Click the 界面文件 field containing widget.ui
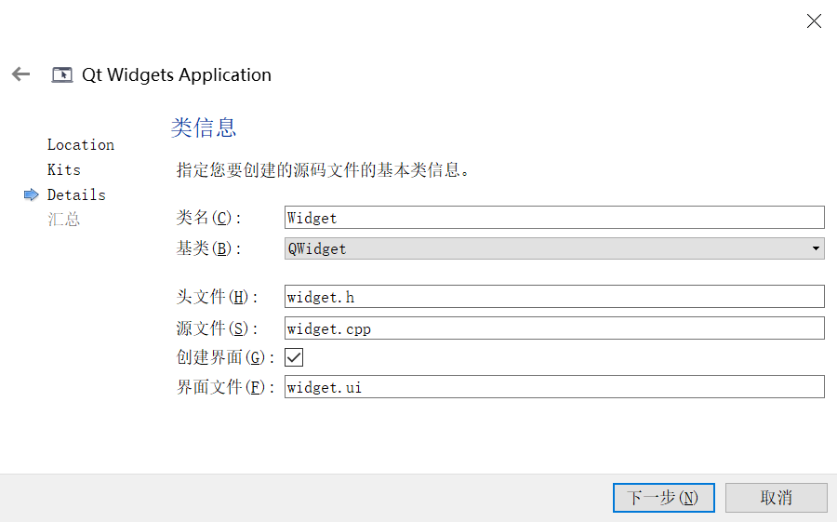This screenshot has width=837, height=522. click(x=554, y=387)
